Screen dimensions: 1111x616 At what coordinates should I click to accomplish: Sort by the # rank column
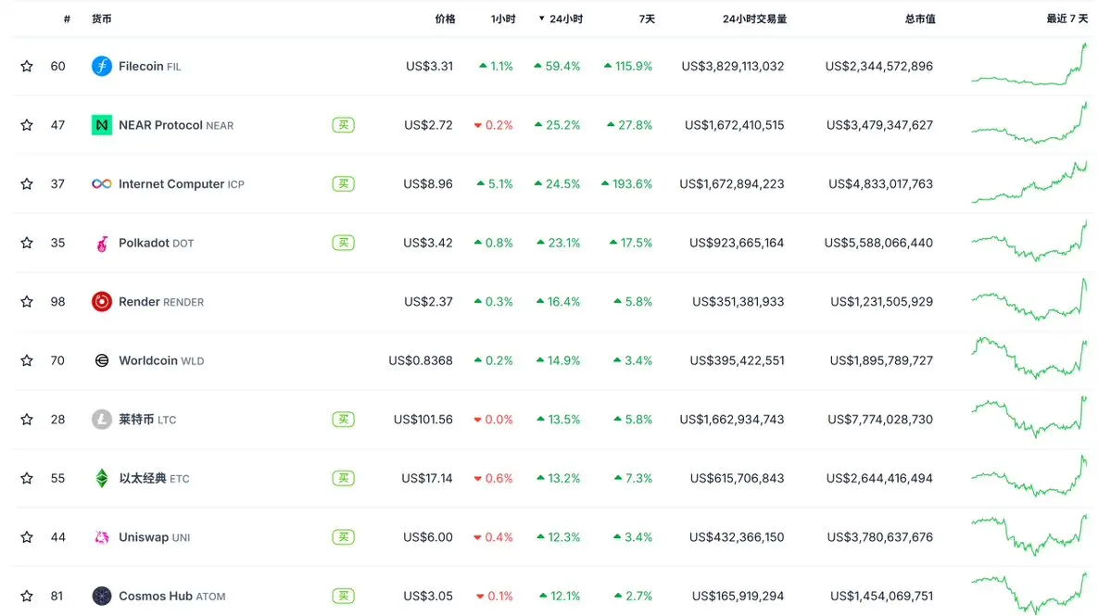pos(67,19)
